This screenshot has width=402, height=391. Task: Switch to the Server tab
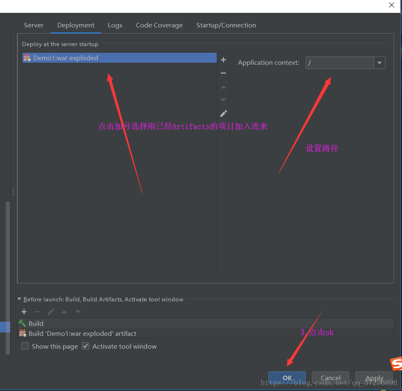pos(34,25)
